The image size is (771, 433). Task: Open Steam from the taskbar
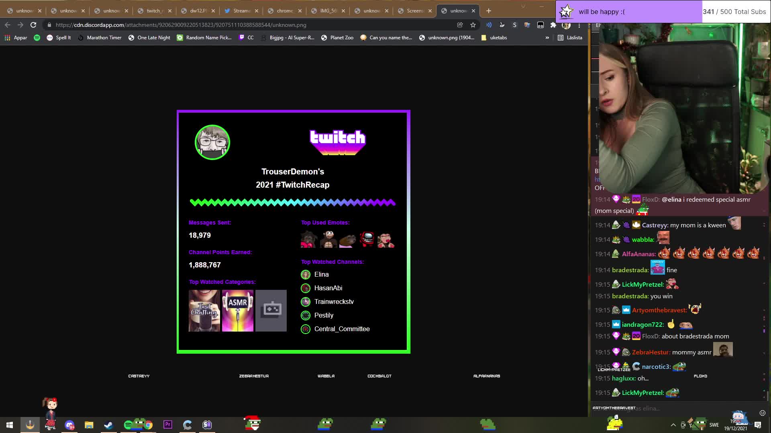108,425
